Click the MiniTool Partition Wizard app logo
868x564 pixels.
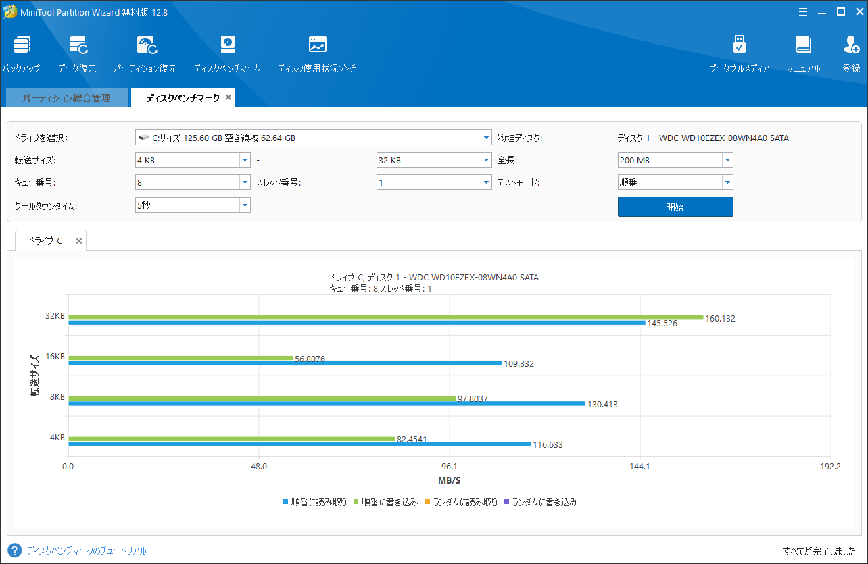9,11
